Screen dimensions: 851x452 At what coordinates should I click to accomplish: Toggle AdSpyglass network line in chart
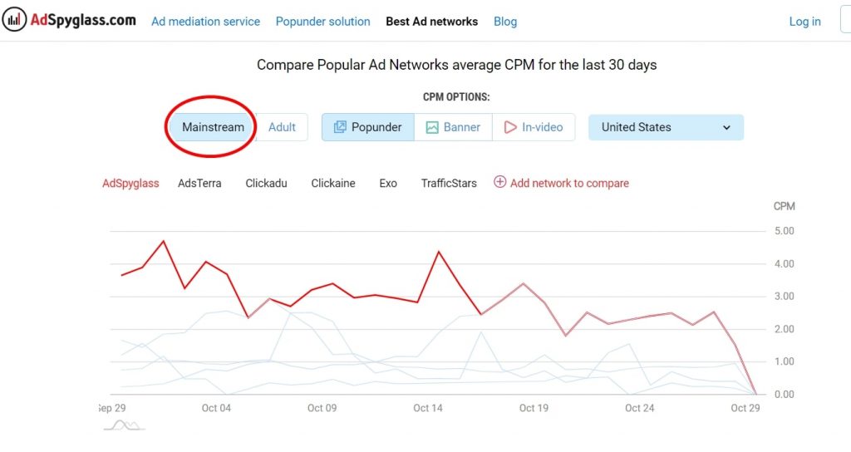[x=130, y=184]
